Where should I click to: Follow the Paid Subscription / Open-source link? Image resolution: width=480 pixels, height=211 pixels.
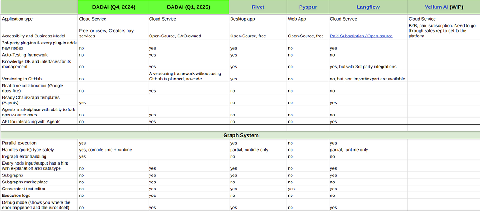tap(361, 36)
